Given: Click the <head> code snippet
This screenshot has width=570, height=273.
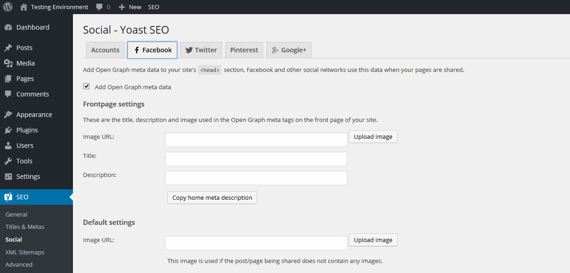Looking at the screenshot, I should 210,70.
